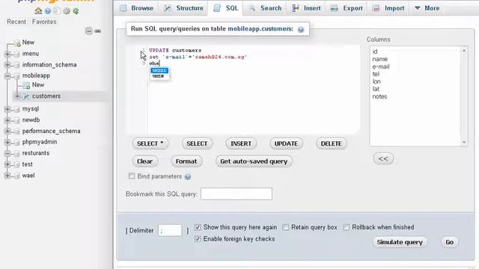Click the SELECT button without the asterisk
The height and width of the screenshot is (269, 479).
click(197, 143)
